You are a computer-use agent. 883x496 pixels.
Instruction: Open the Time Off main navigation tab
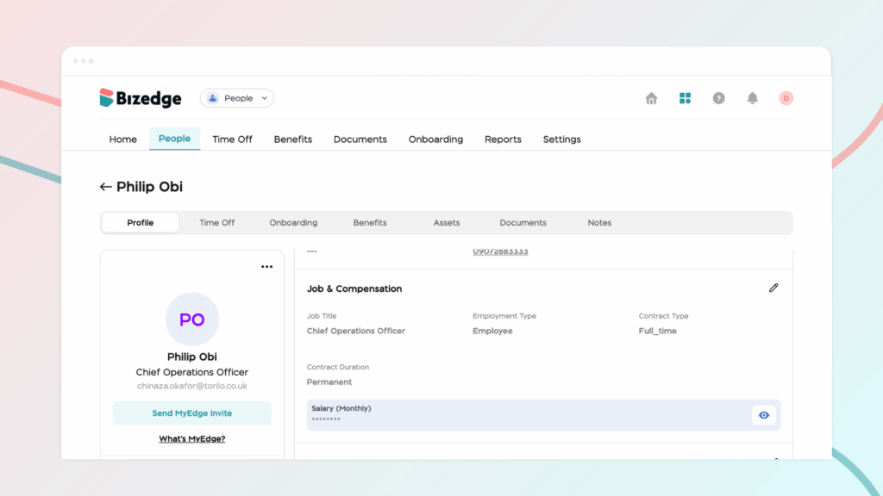(x=232, y=139)
